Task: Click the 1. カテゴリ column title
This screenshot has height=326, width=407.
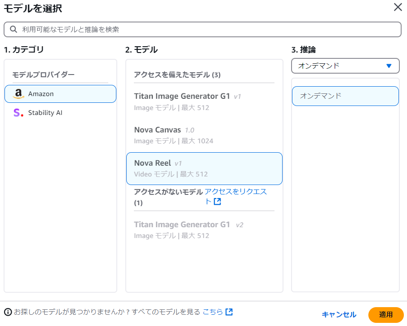Action: (24, 49)
